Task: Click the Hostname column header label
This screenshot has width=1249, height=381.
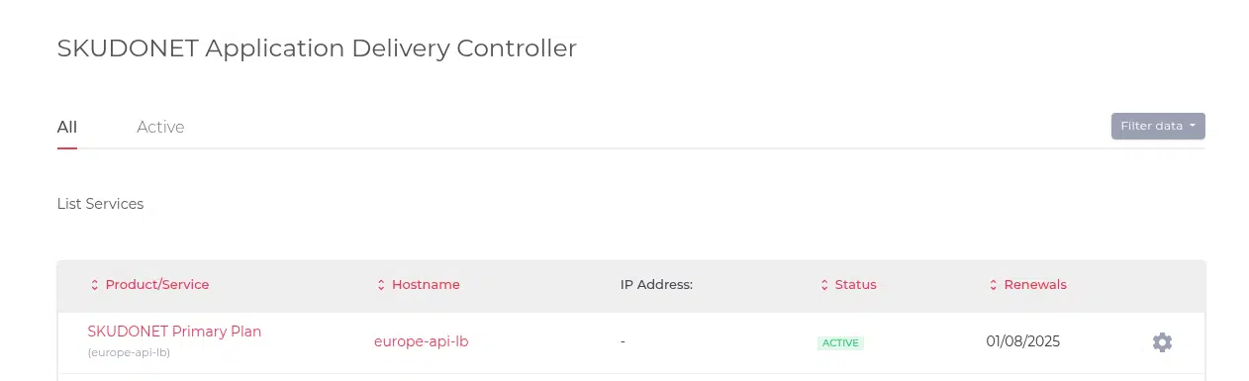Action: [426, 285]
